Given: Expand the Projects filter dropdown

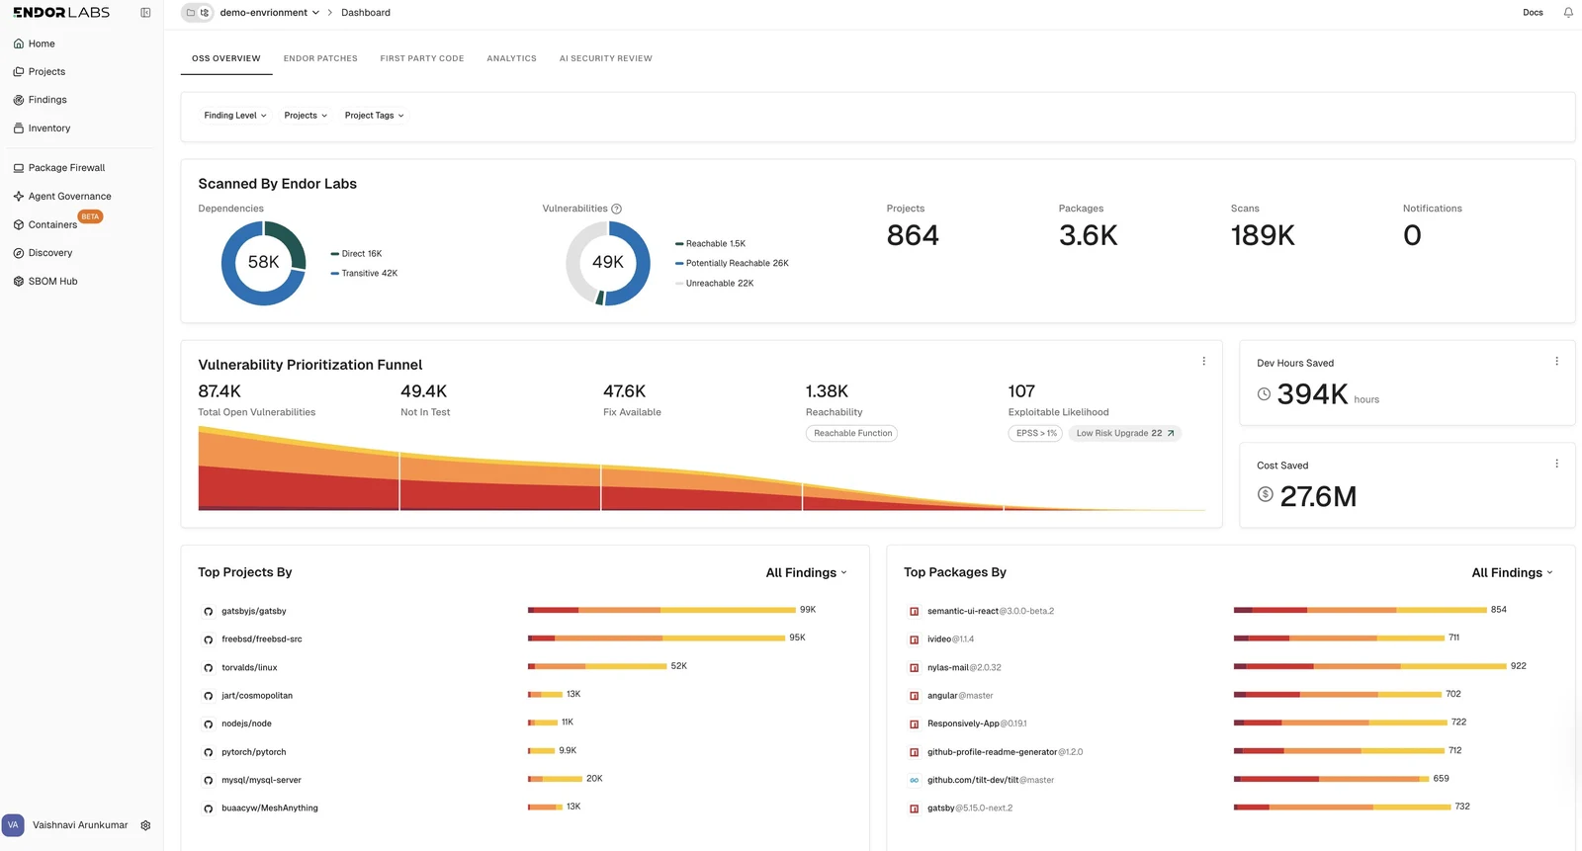Looking at the screenshot, I should click(306, 116).
